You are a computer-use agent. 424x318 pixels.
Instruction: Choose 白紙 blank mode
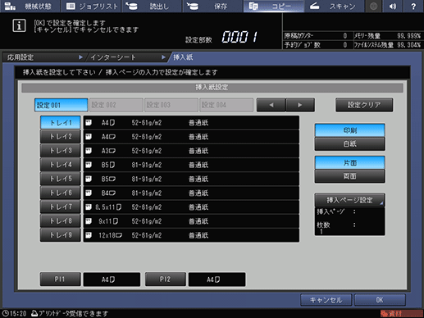(349, 143)
